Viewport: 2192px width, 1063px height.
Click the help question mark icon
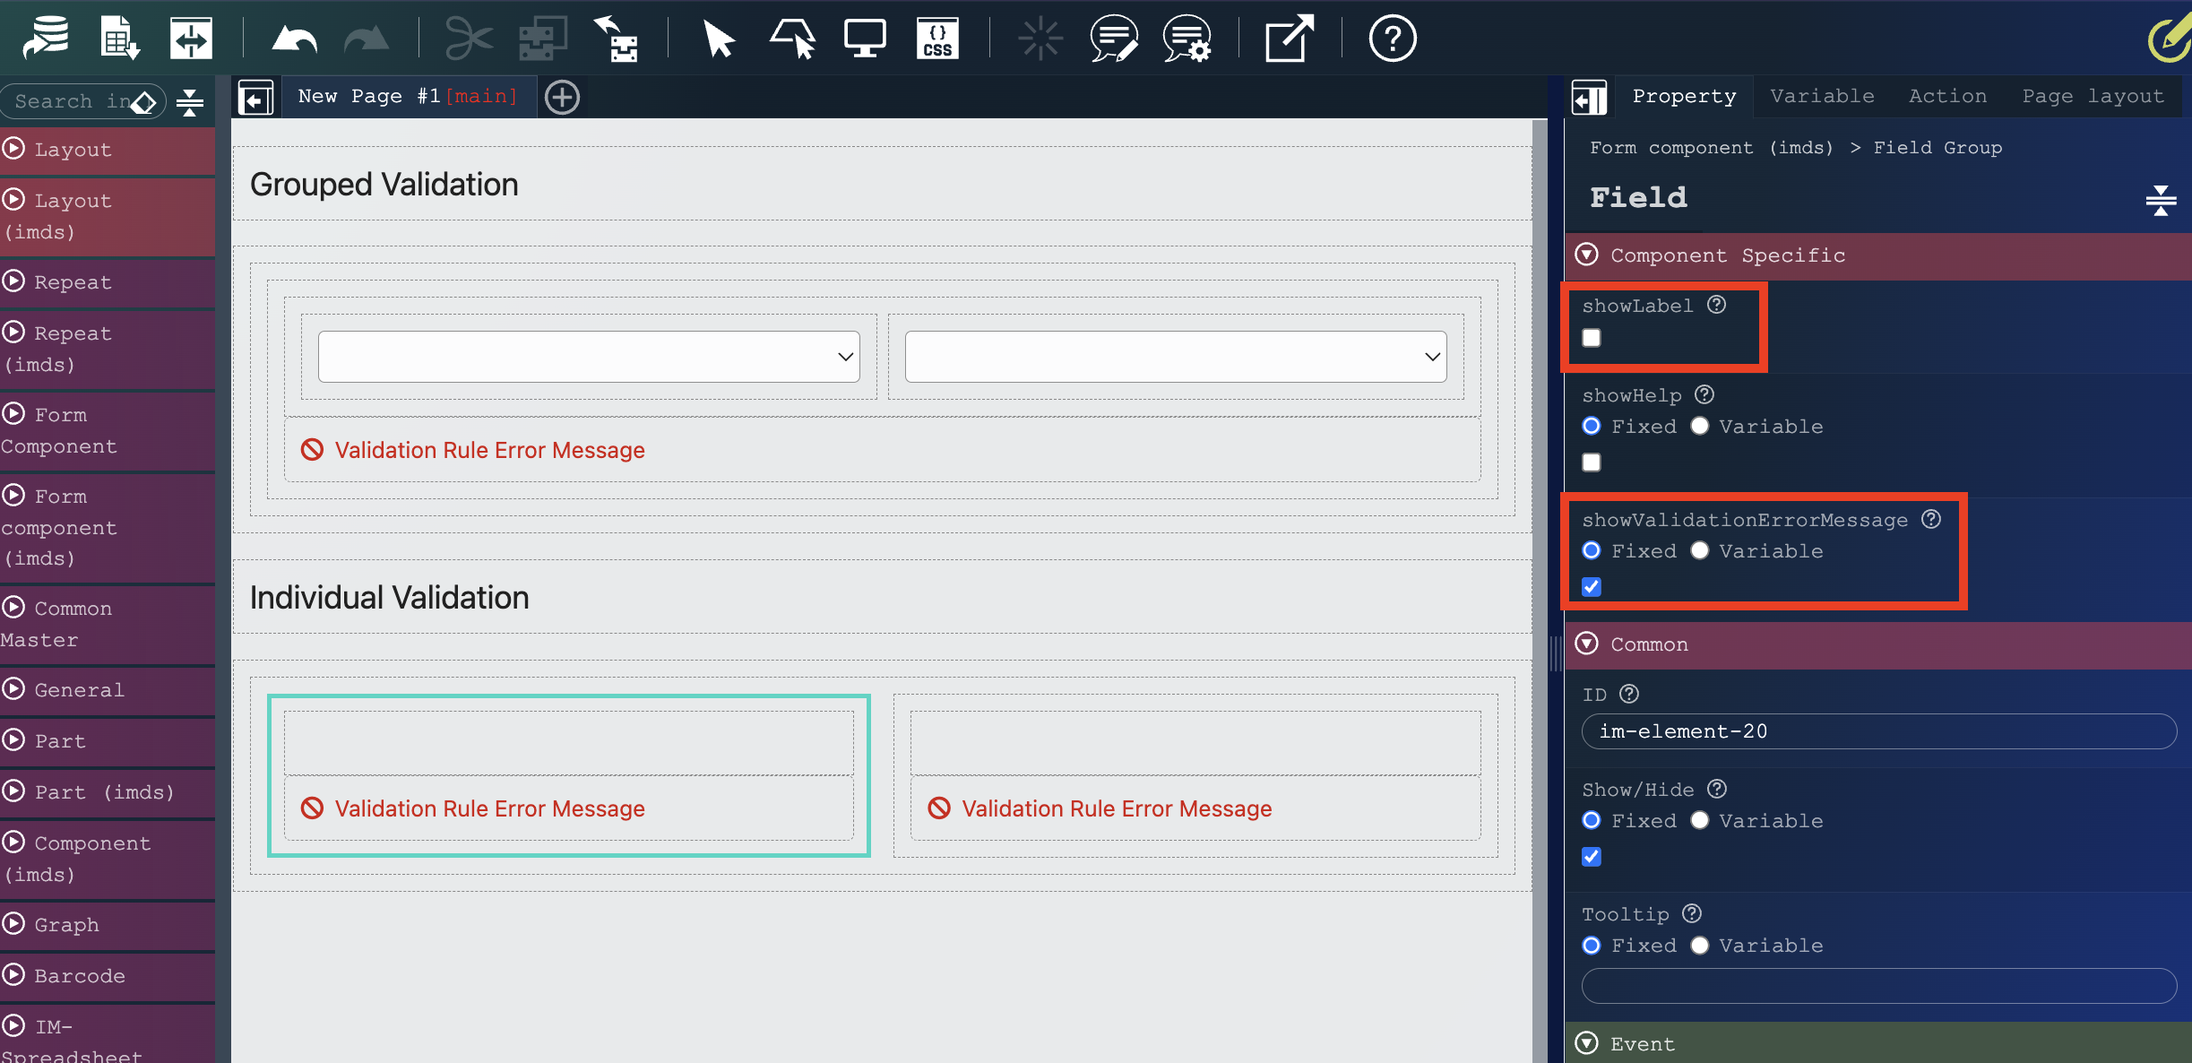tap(1392, 39)
